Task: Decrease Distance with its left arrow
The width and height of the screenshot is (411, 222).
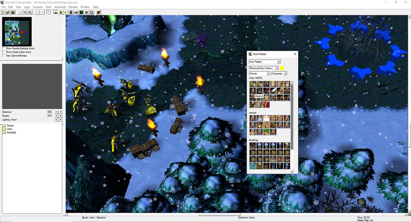Action: click(56, 112)
